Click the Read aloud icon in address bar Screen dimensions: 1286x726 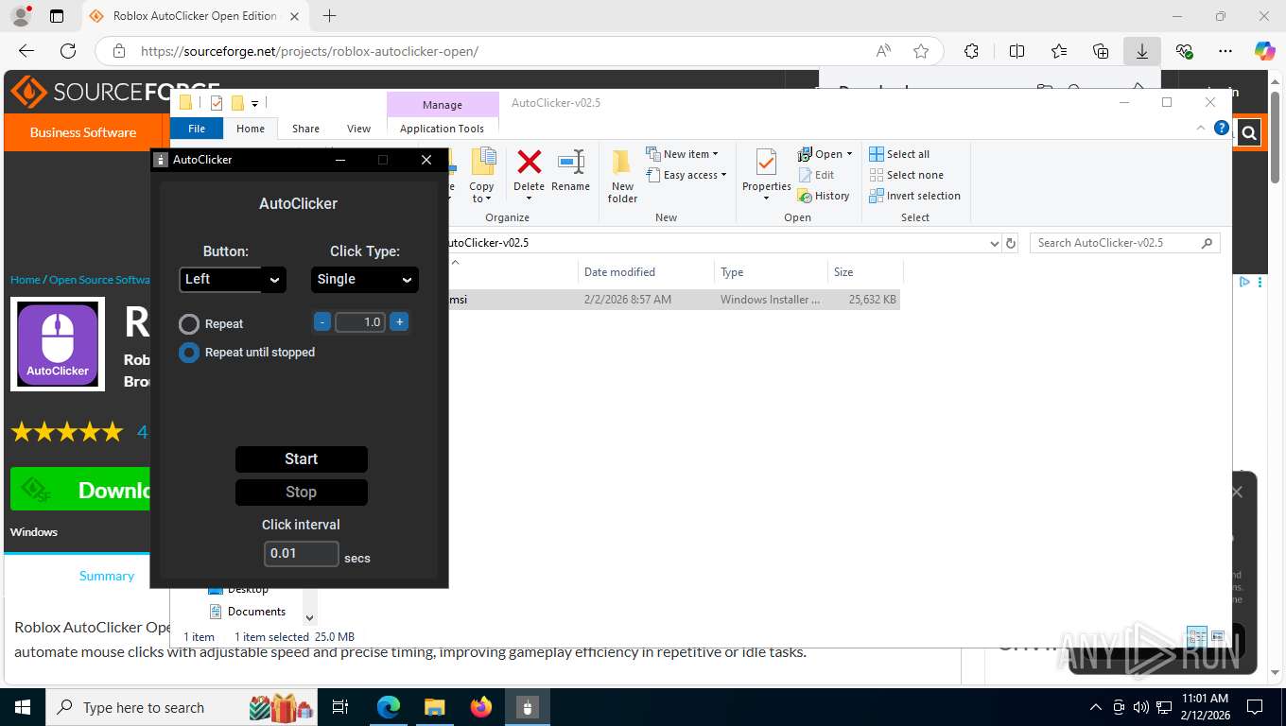(x=883, y=51)
